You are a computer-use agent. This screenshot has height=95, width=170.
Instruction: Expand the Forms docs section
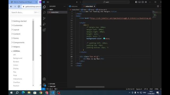[15, 38]
